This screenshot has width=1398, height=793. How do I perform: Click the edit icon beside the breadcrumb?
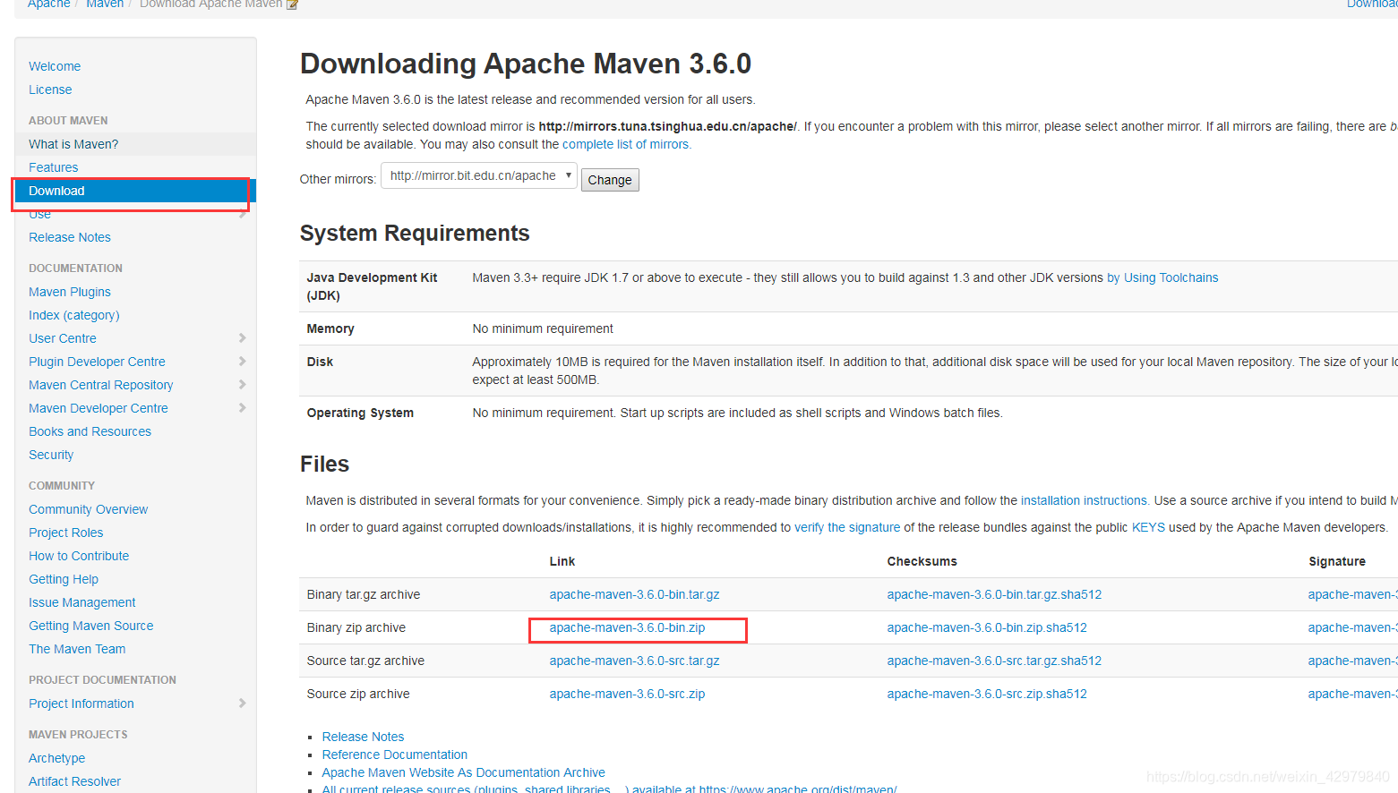[292, 4]
